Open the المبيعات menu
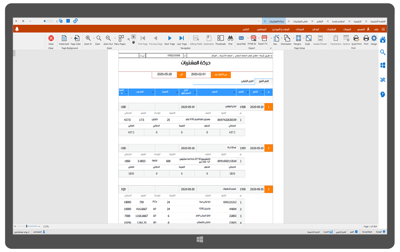Screen dimensions: 400x252 347,29
